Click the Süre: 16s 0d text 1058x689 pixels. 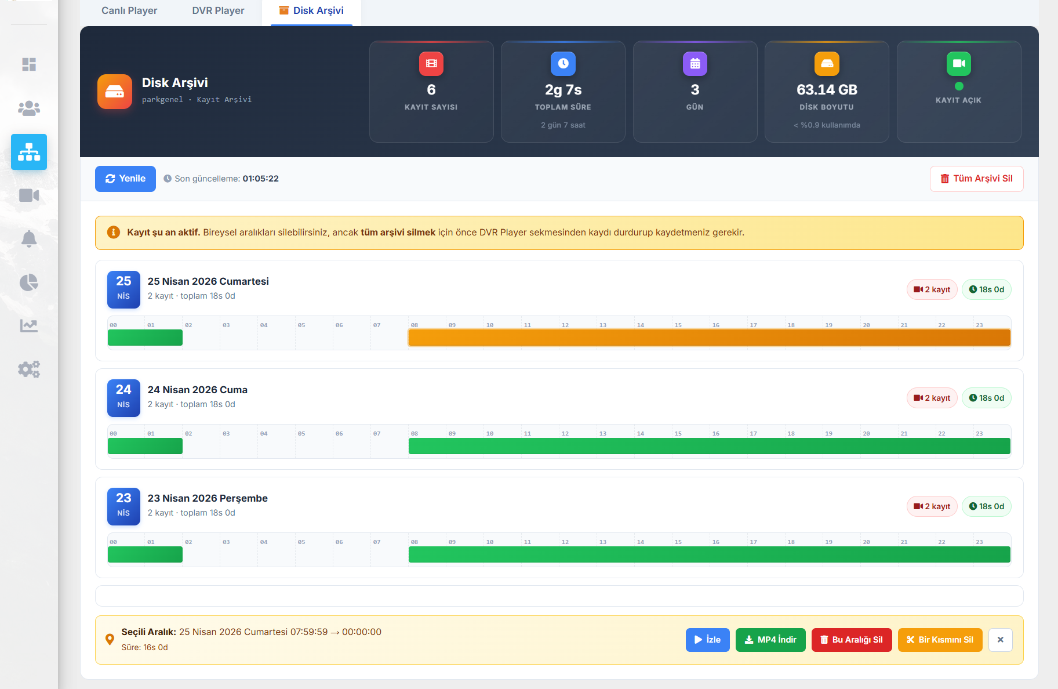144,648
